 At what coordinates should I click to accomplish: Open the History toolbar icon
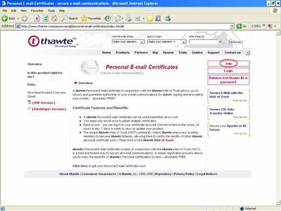tap(107, 19)
